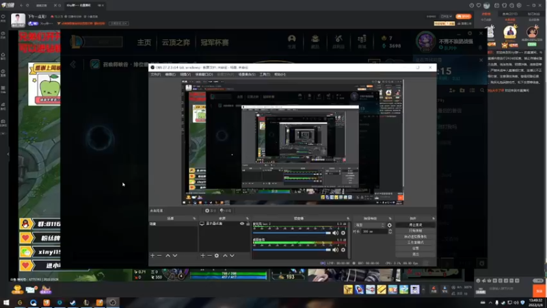Image resolution: width=547 pixels, height=308 pixels.
Task: Pop out the Audio Mixer dock panel
Action: tap(348, 218)
